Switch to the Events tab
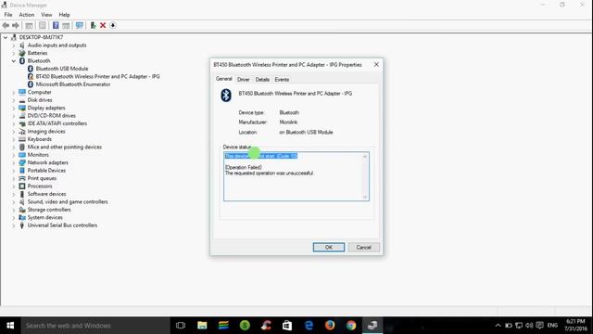The width and height of the screenshot is (593, 334). (282, 80)
